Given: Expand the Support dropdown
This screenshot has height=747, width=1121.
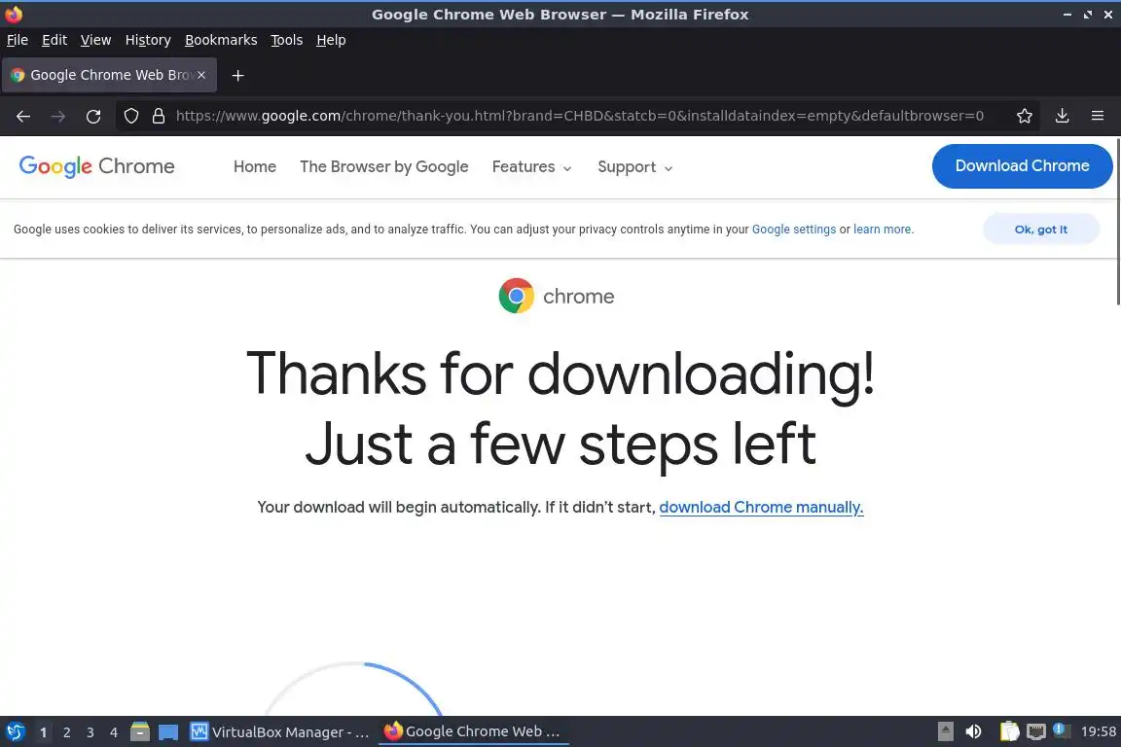Looking at the screenshot, I should pyautogui.click(x=634, y=167).
